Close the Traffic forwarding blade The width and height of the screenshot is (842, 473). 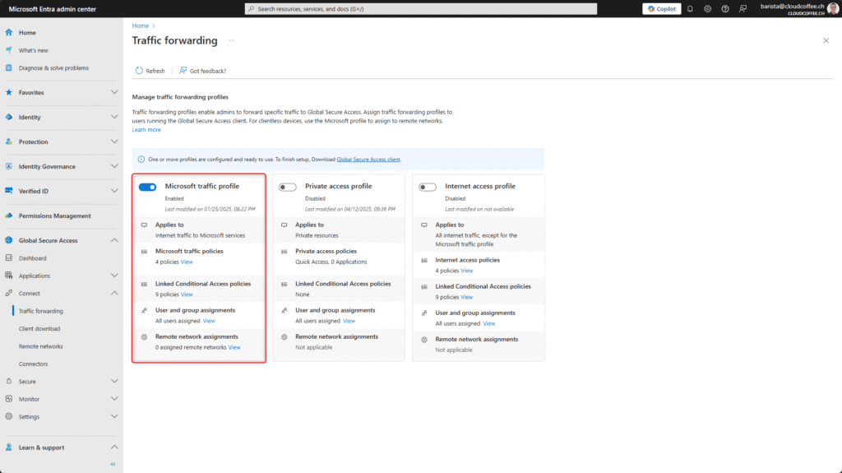826,40
